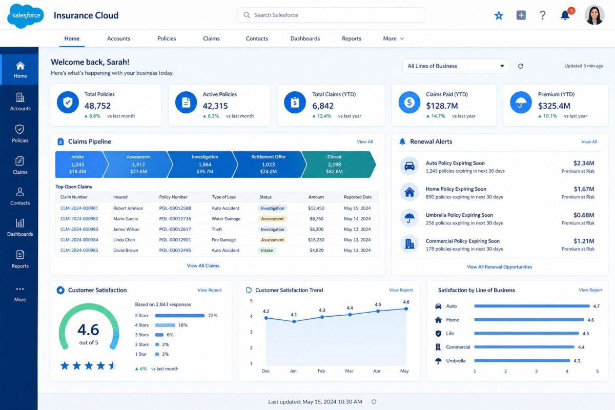Switch to the Accounts tab
The width and height of the screenshot is (615, 410).
[x=118, y=38]
